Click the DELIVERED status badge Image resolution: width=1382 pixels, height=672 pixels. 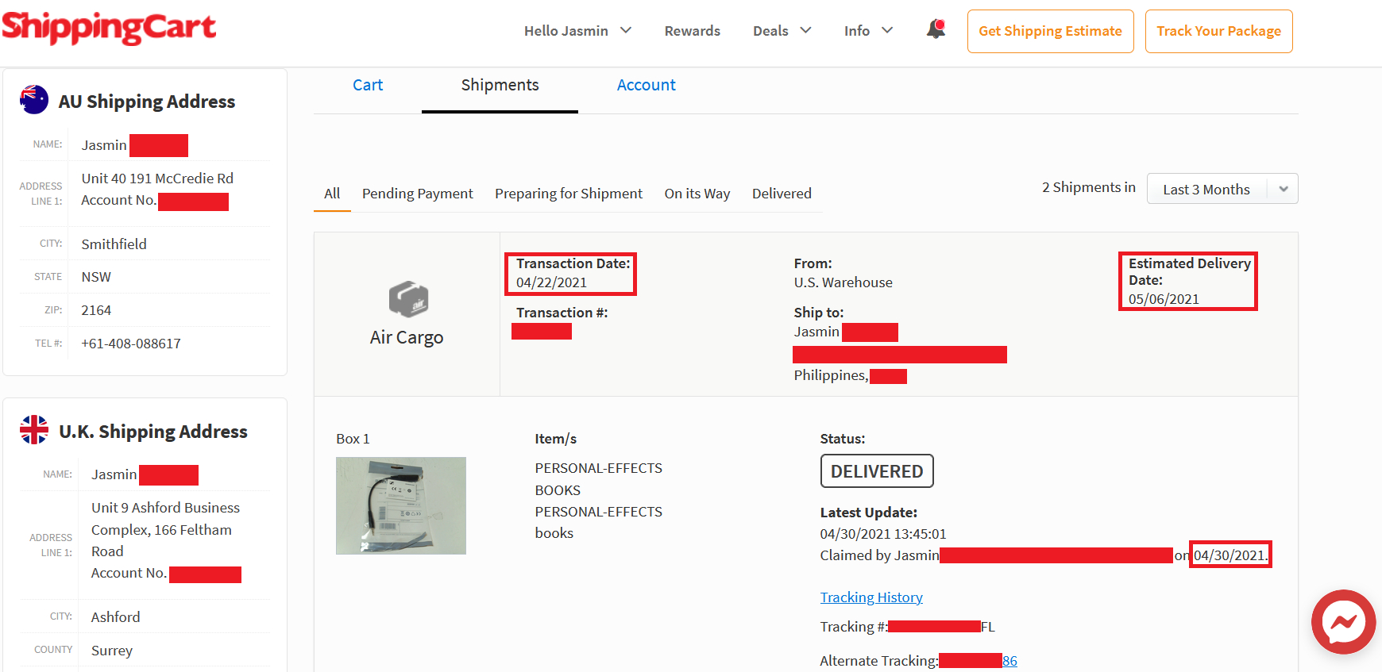coord(877,471)
